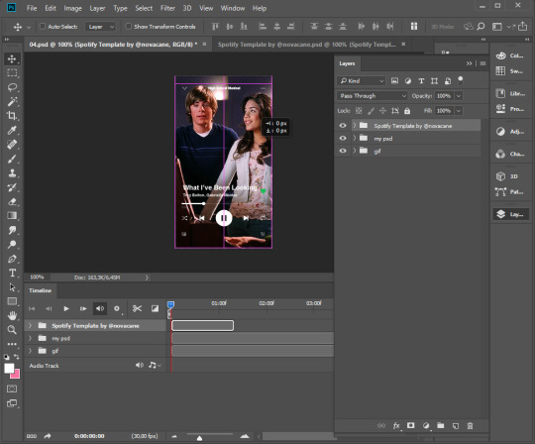
Task: Select the Brush tool
Action: [12, 159]
